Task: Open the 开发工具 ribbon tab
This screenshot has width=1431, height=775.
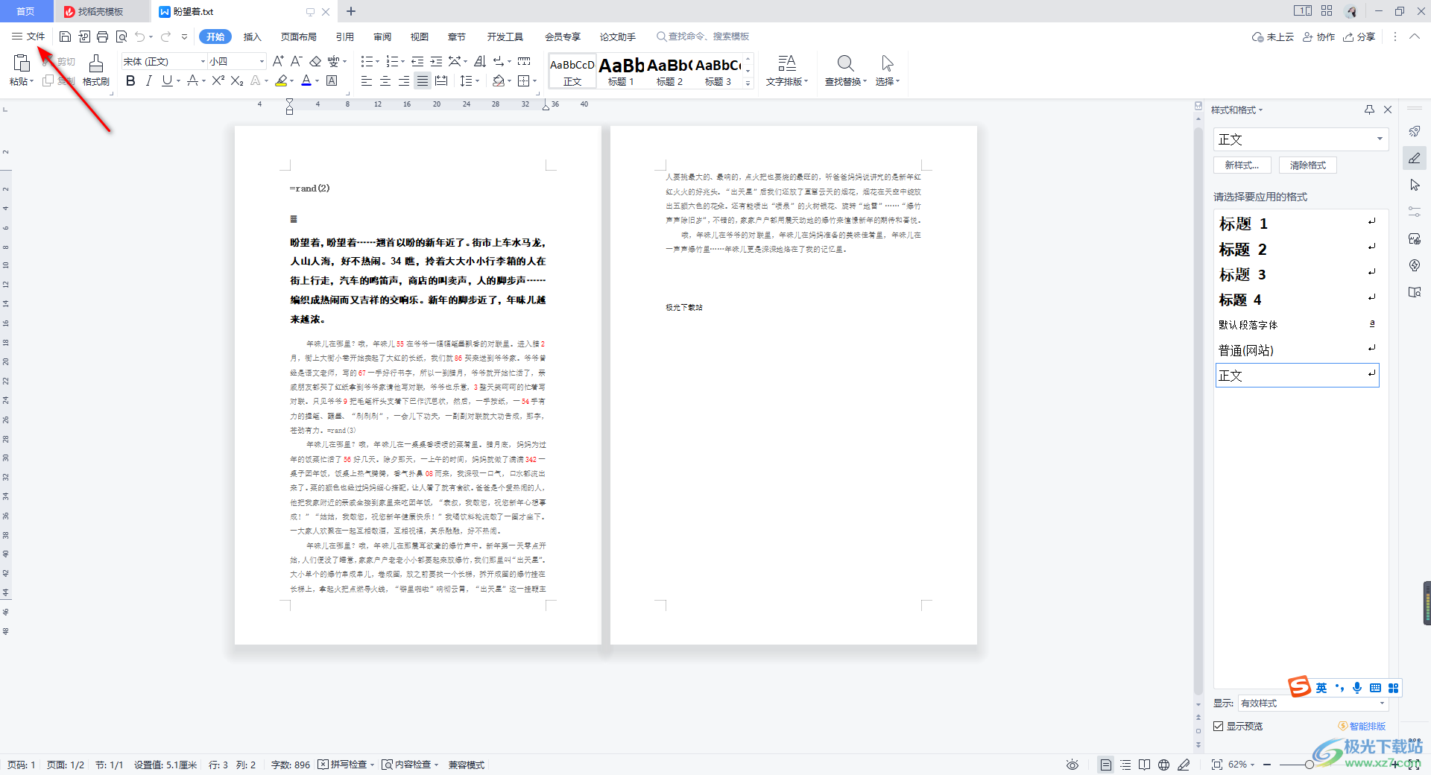Action: click(505, 37)
